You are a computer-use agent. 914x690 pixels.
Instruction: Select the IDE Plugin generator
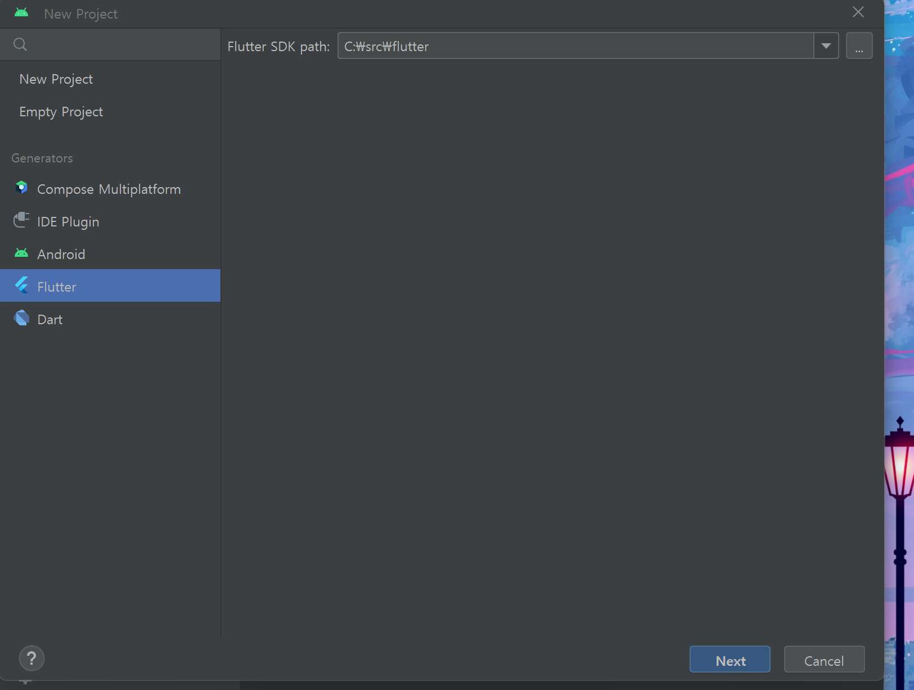click(x=110, y=222)
